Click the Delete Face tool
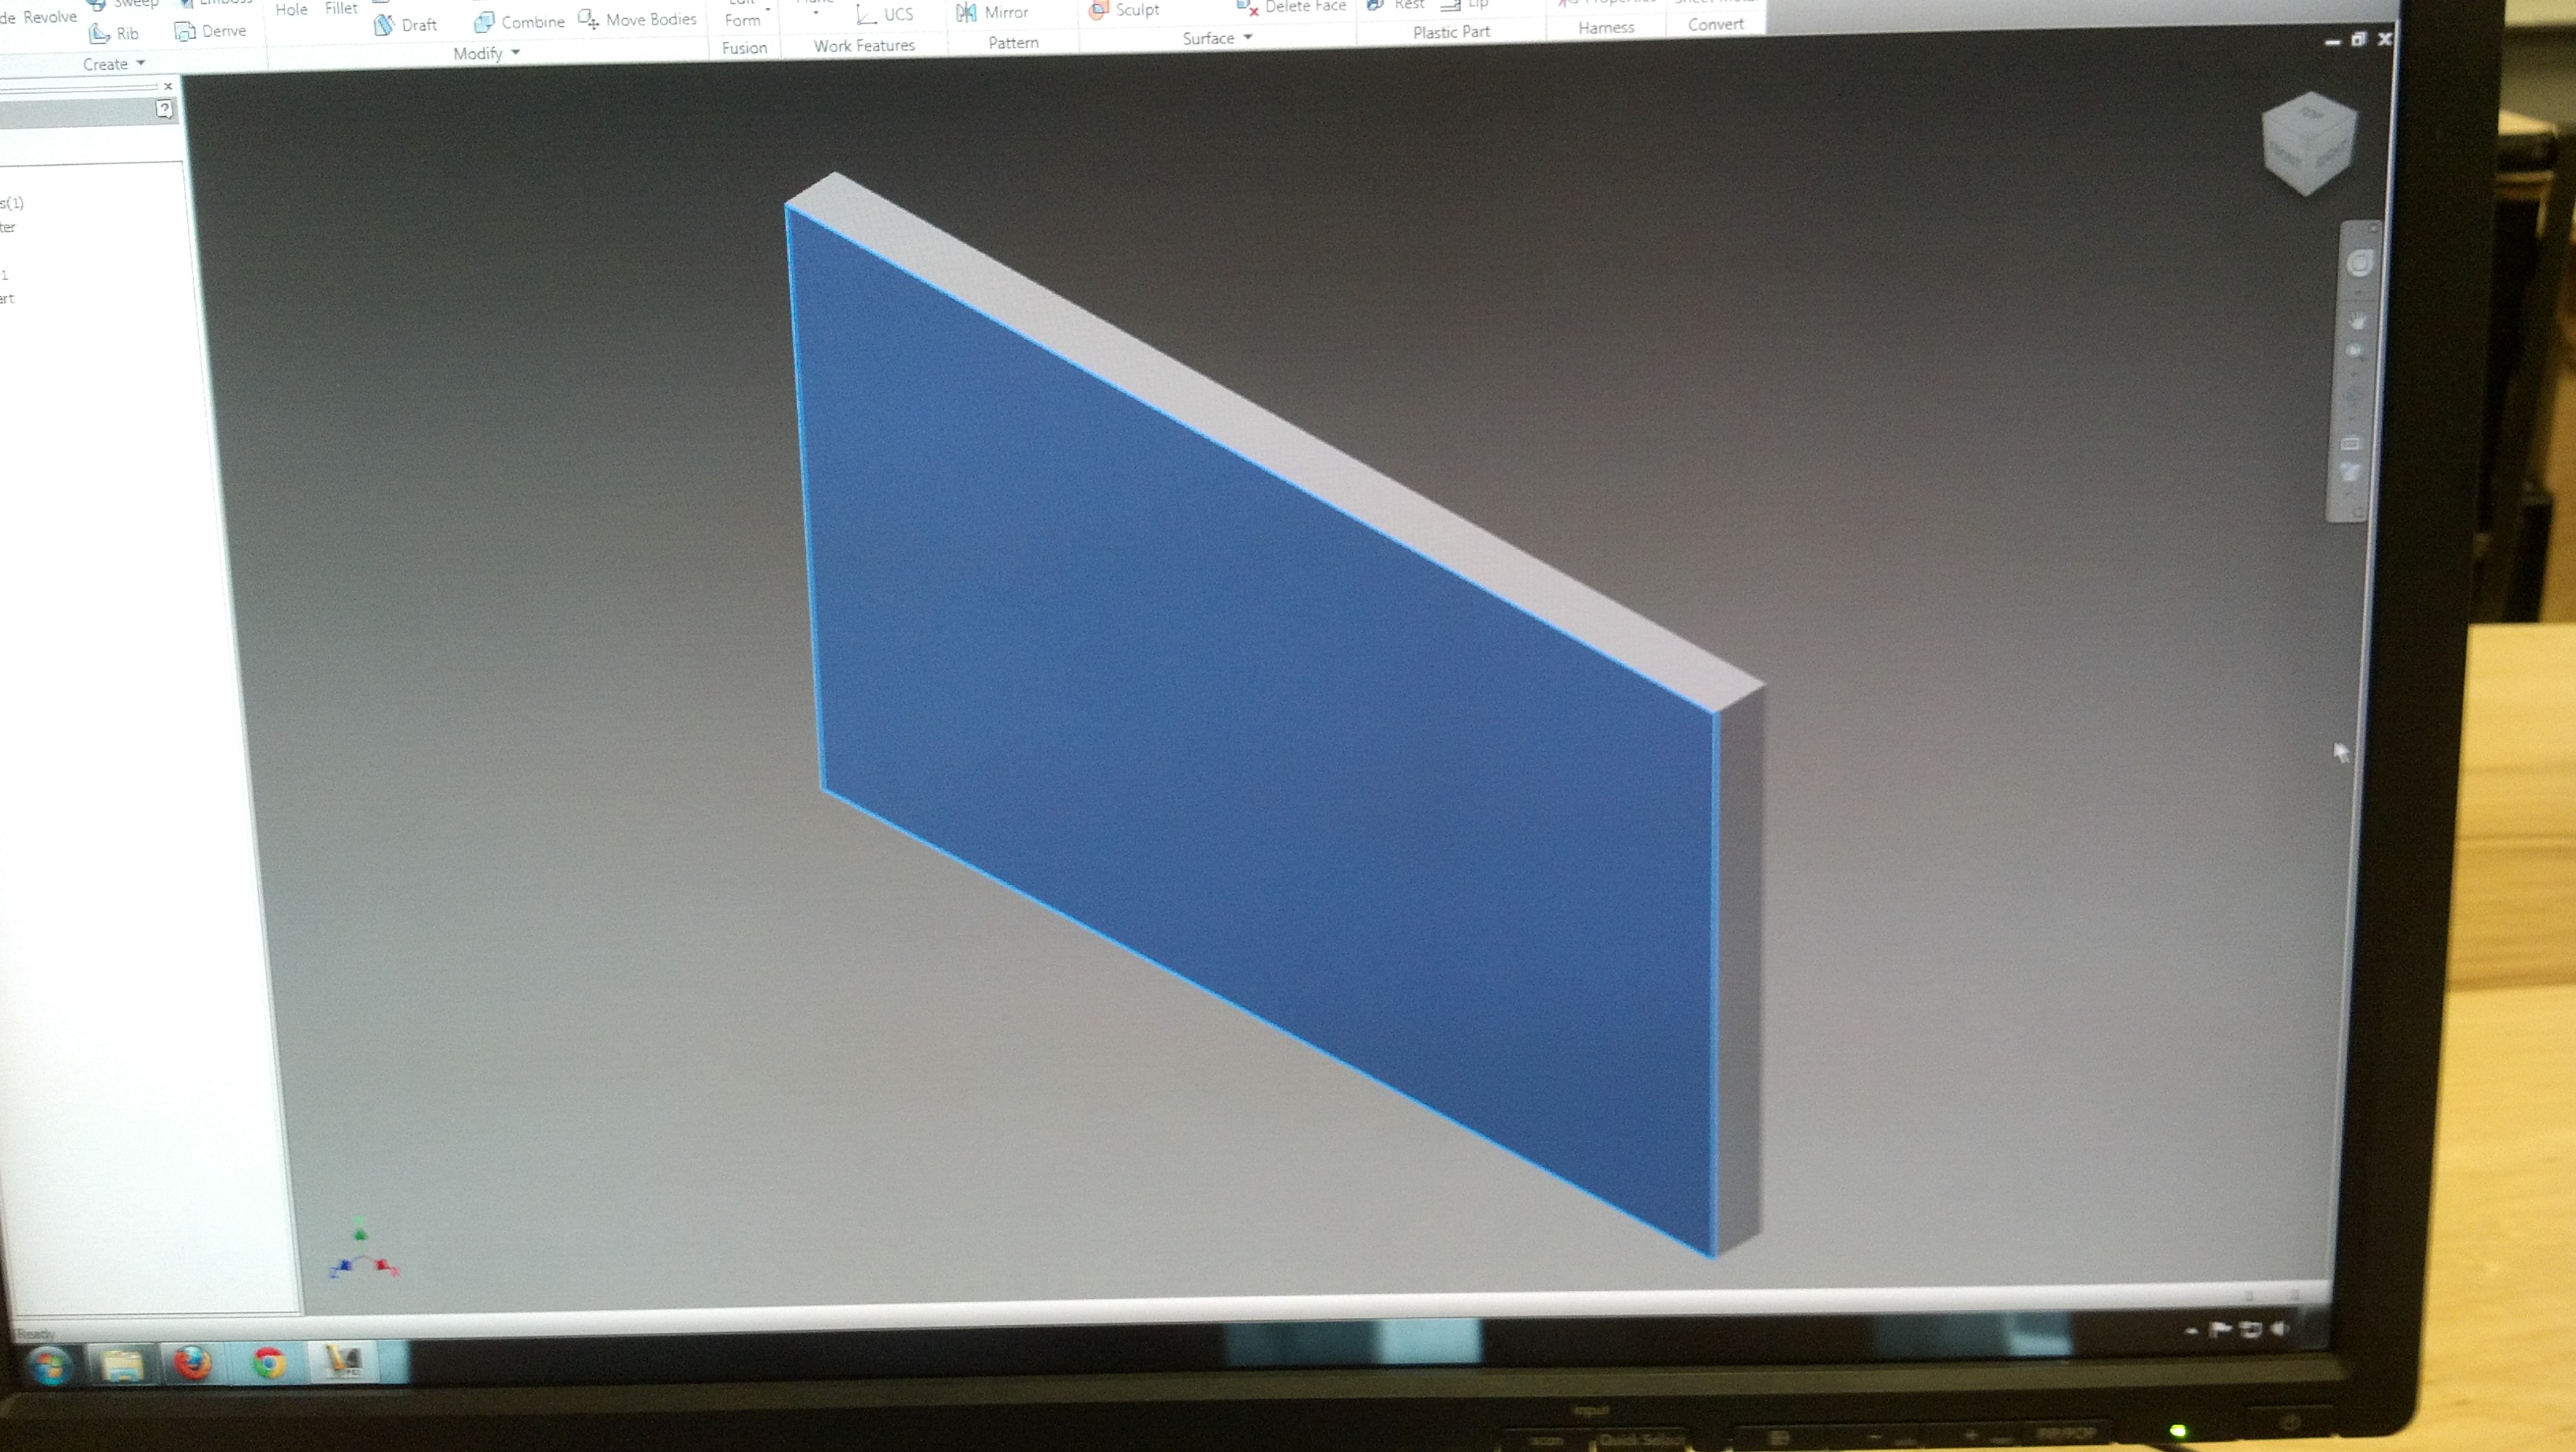The width and height of the screenshot is (2576, 1452). 1291,7
